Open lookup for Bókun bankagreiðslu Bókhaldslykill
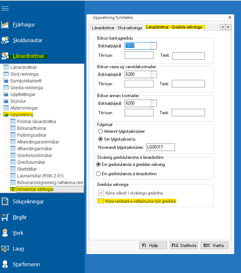241x273 pixels. [154, 46]
